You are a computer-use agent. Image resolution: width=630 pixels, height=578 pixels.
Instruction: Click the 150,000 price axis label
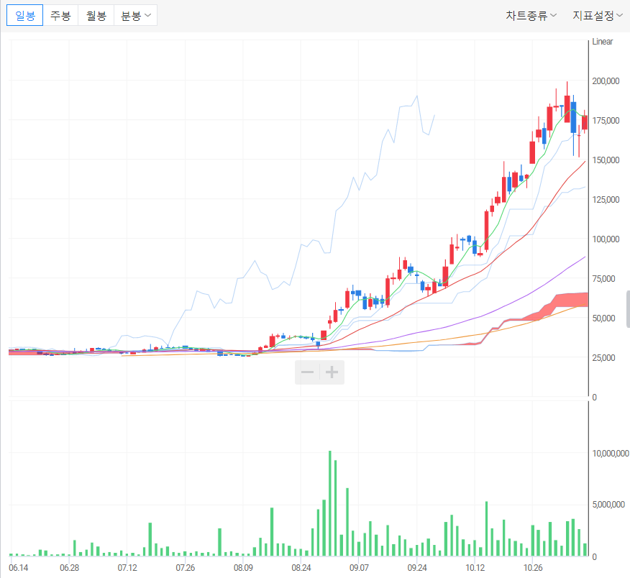click(x=606, y=160)
